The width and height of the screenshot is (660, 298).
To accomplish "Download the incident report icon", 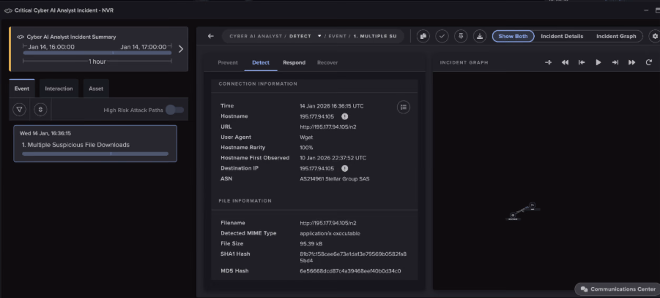I will click(480, 36).
